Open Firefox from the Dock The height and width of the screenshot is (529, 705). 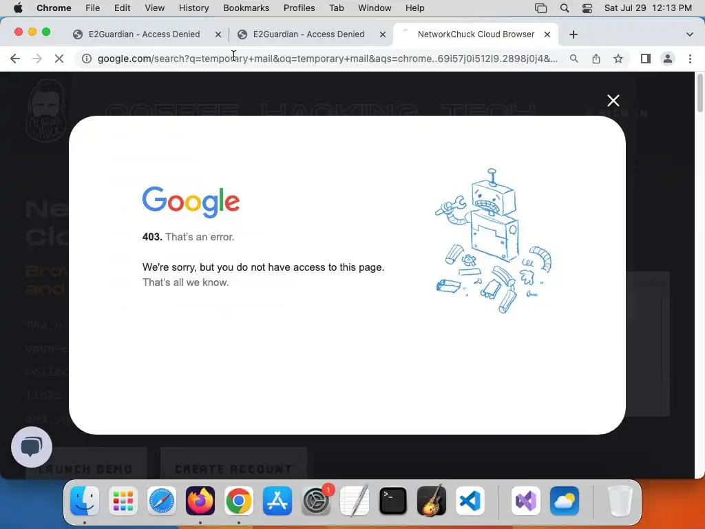[200, 501]
